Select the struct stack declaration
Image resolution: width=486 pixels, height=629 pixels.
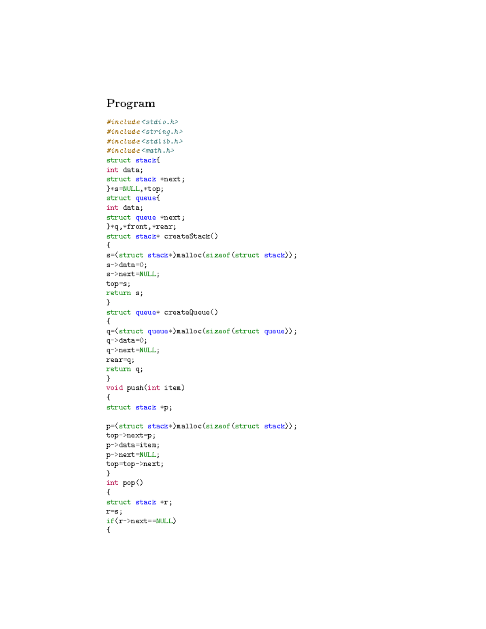click(x=132, y=160)
